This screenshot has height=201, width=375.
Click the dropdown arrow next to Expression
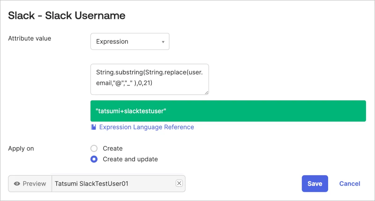(x=163, y=42)
